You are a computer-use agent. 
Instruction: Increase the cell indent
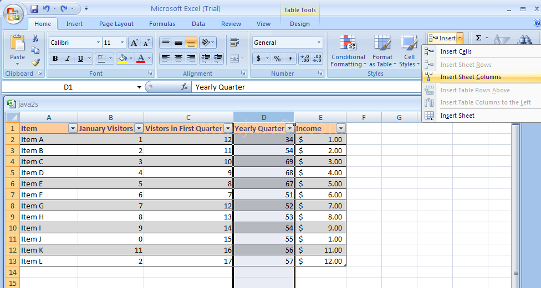(218, 59)
